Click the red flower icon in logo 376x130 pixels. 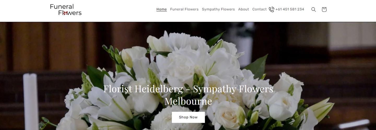pyautogui.click(x=65, y=13)
